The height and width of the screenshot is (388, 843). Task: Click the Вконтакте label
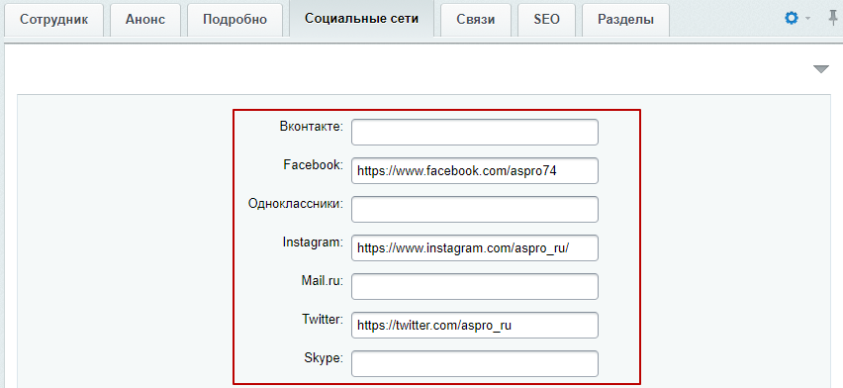[x=312, y=127]
